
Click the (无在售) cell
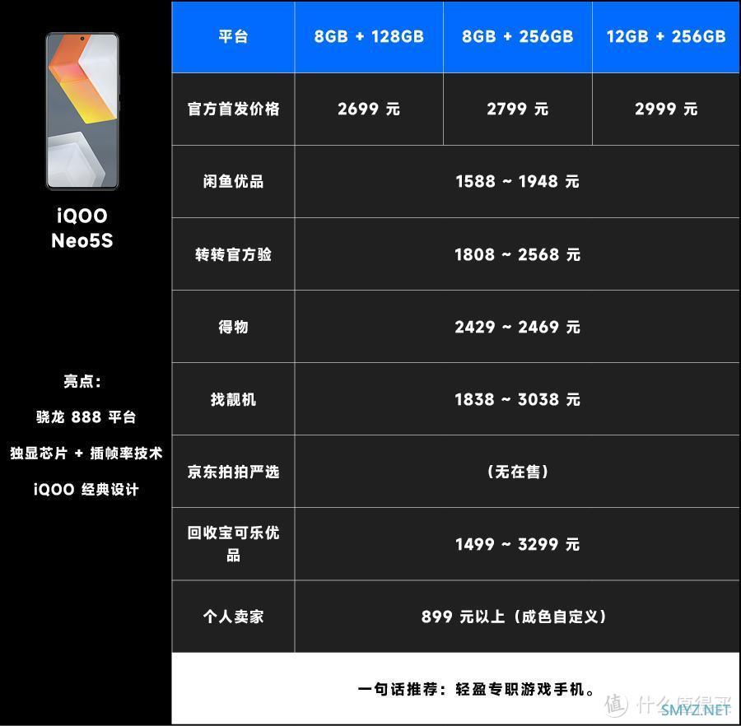coord(518,472)
